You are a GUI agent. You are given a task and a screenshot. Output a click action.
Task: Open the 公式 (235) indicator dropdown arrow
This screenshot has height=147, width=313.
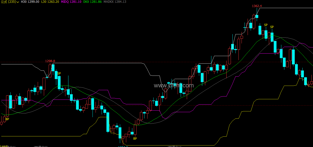(x=18, y=2)
